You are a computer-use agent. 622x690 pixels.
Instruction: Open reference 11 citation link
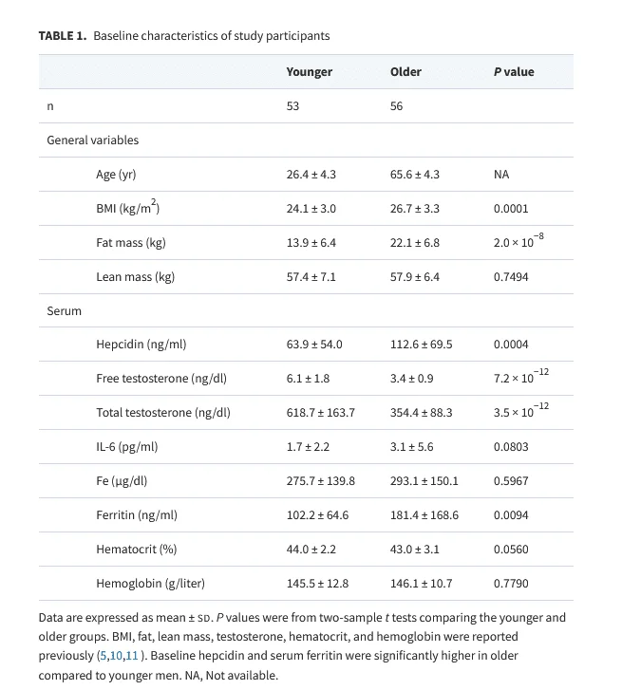pos(130,656)
